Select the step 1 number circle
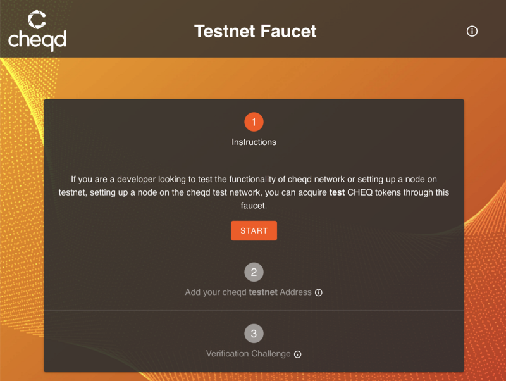 254,122
